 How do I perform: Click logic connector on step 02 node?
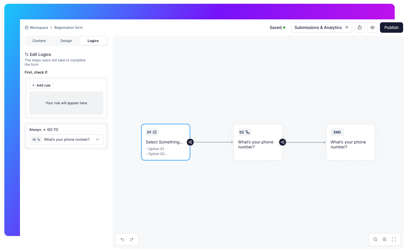click(282, 142)
